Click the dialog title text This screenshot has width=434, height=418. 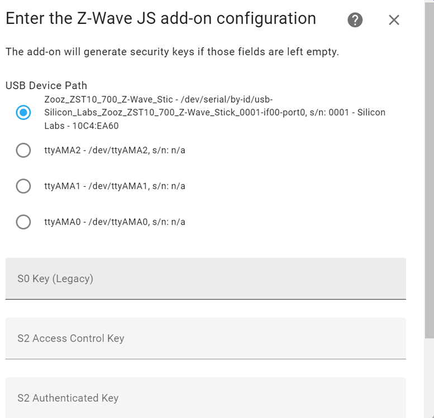pos(160,18)
